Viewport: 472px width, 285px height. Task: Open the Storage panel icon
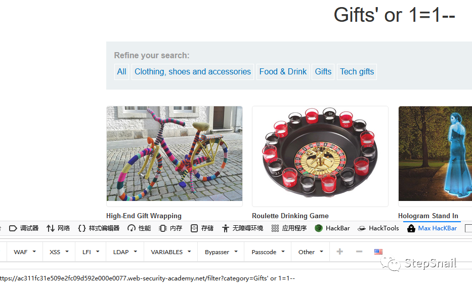[x=194, y=228]
